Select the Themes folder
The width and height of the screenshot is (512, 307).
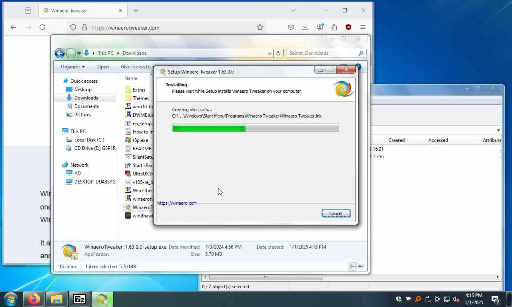141,98
